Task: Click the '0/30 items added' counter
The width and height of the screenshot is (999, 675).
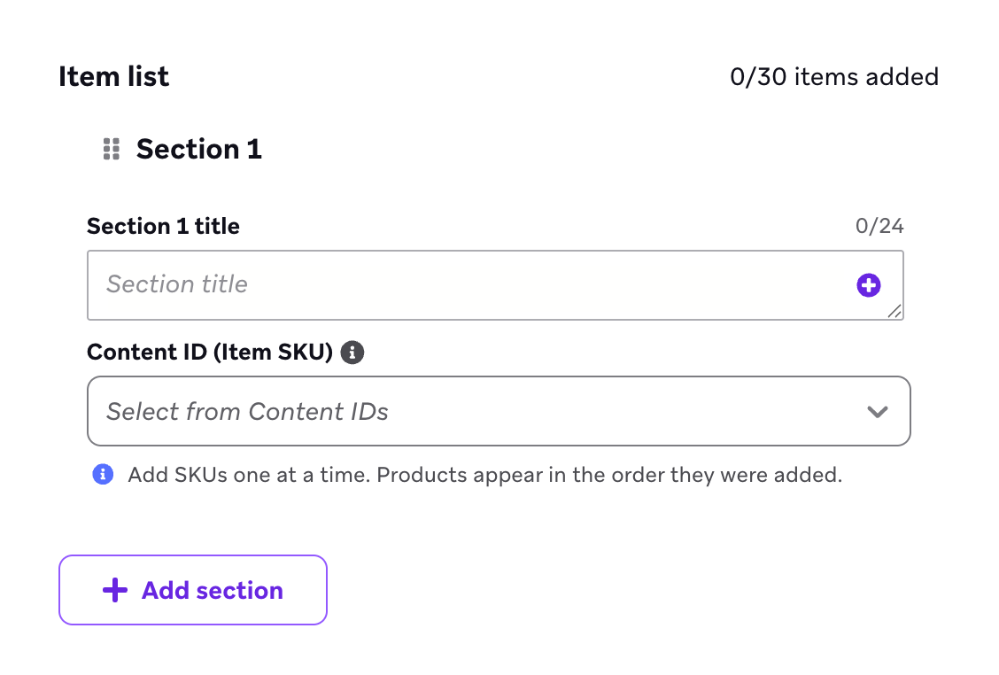Action: (833, 77)
